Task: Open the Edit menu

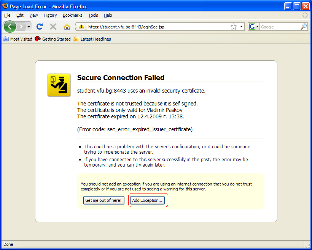Action: (20, 15)
